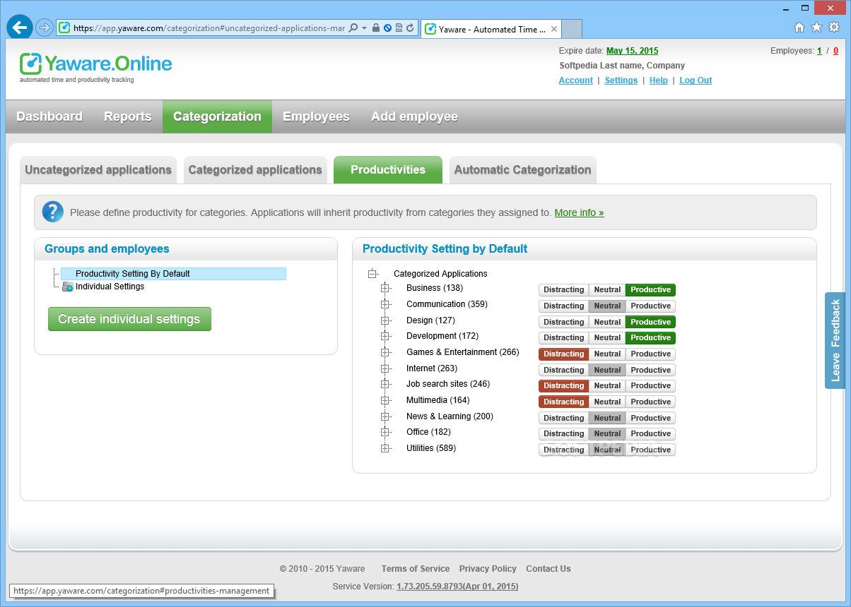This screenshot has width=851, height=607.
Task: Open the Dashboard menu
Action: [49, 116]
